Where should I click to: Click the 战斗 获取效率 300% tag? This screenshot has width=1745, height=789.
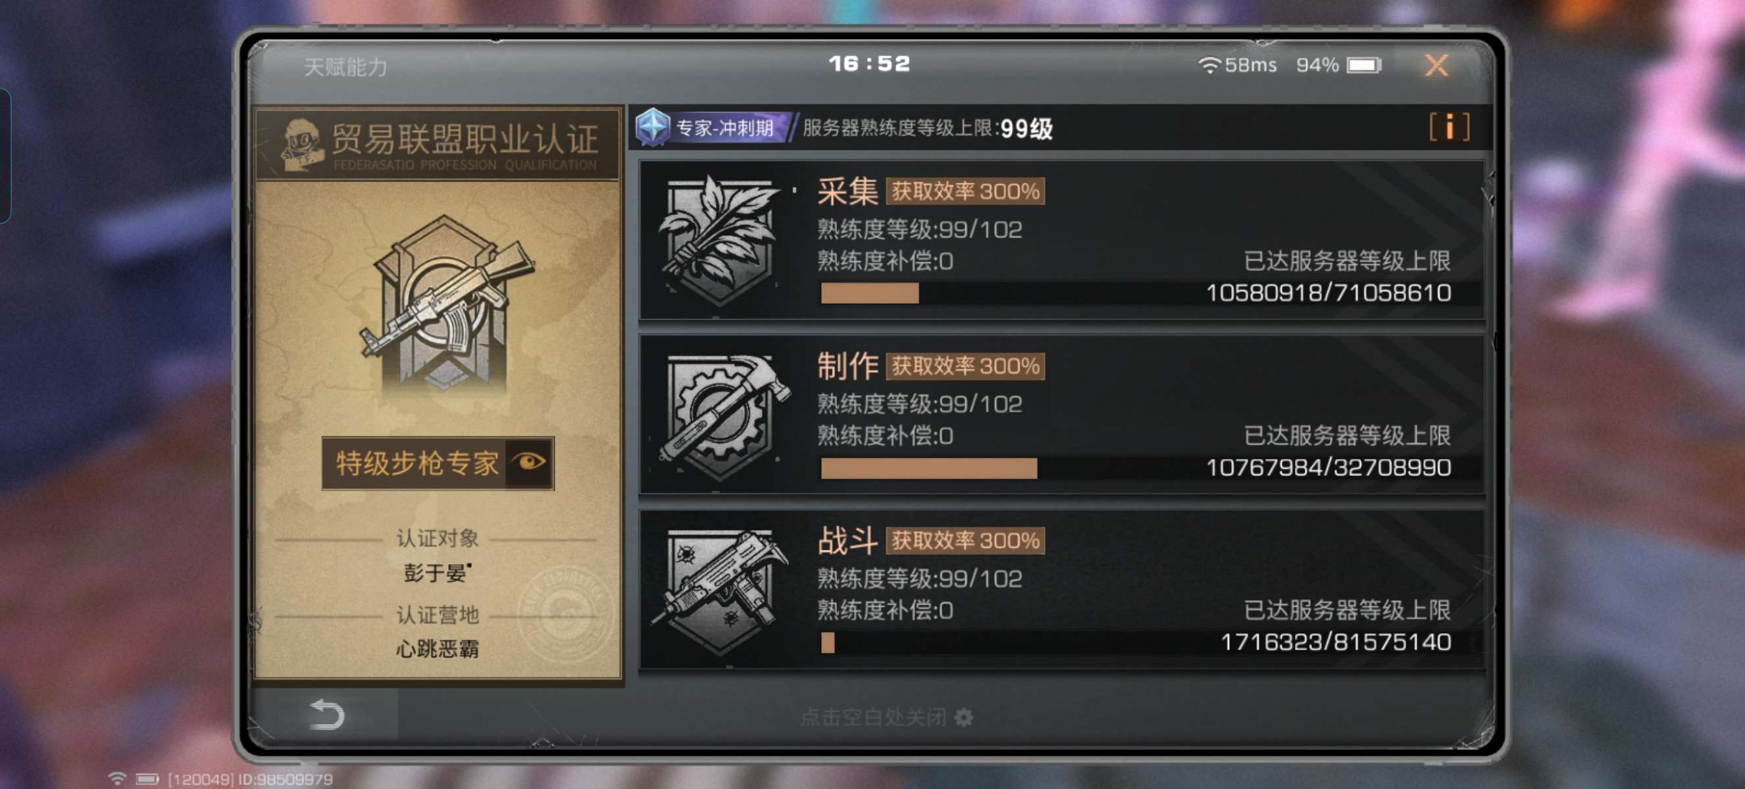point(965,540)
